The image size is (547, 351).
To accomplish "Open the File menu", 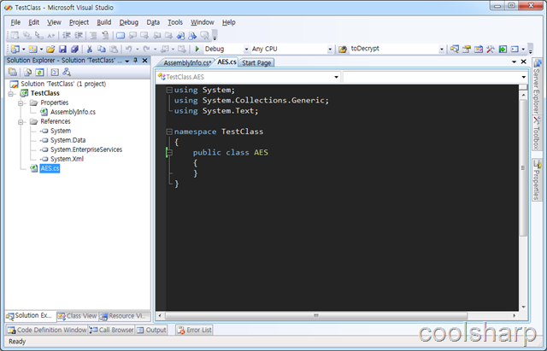I will pos(15,22).
